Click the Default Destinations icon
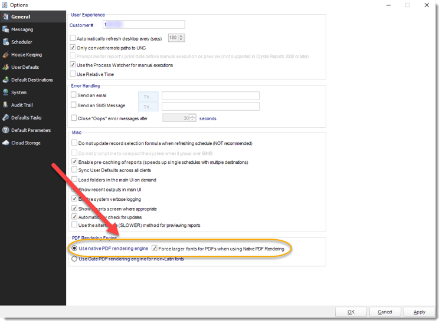 click(5, 80)
